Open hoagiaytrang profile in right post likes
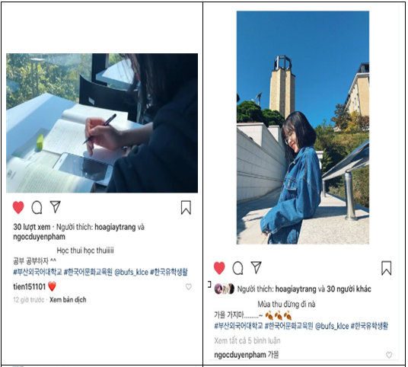408x367 pixels. 296,289
